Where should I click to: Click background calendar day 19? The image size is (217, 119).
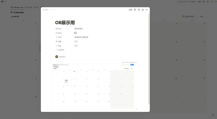tap(176, 60)
